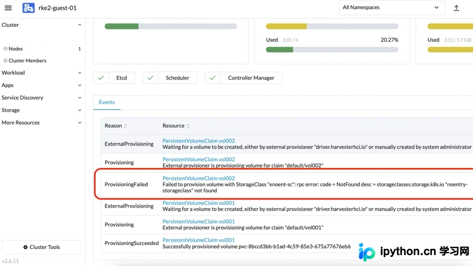This screenshot has width=473, height=266.
Task: Open the All Namespaces dropdown
Action: pos(392,7)
